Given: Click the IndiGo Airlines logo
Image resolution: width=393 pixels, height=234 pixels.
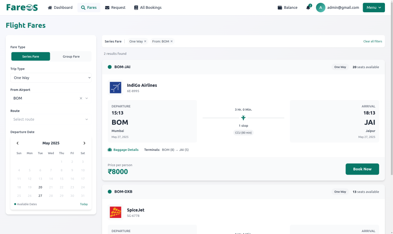Looking at the screenshot, I should (116, 87).
